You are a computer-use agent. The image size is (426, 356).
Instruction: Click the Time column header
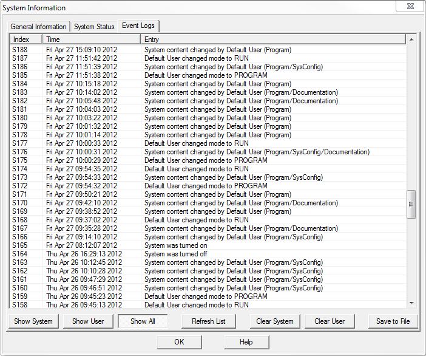click(x=91, y=39)
